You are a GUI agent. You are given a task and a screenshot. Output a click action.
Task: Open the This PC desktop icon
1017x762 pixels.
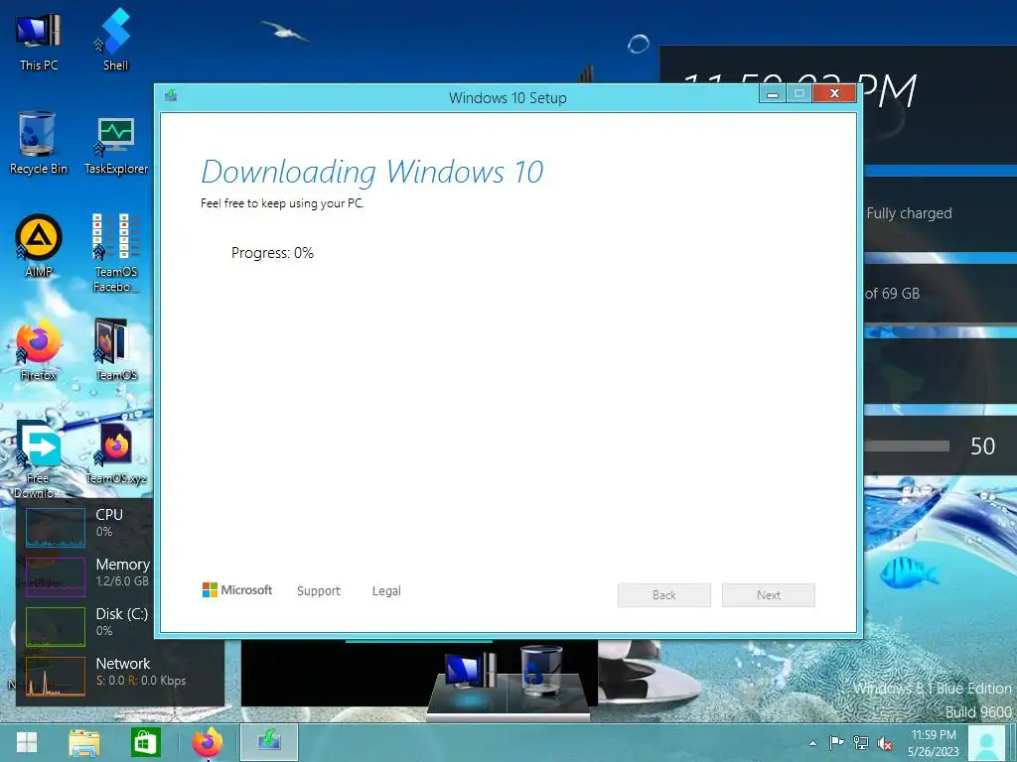39,41
